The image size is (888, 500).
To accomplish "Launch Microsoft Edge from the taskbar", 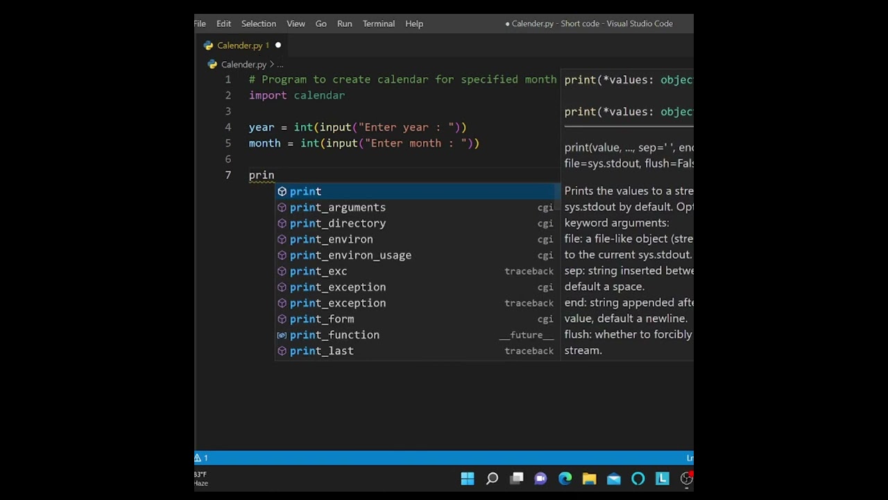I will coord(565,478).
